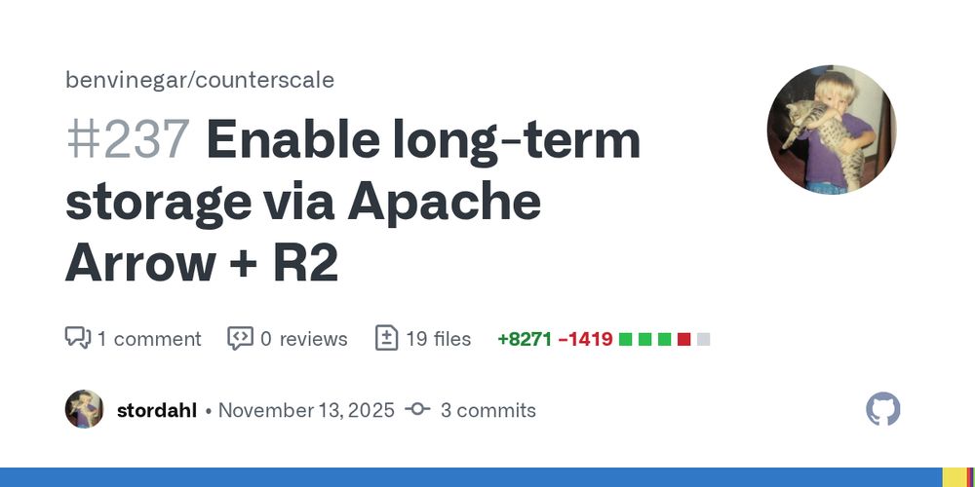Screen dimensions: 975x487
Task: Click the gray diffstat square
Action: (x=704, y=339)
